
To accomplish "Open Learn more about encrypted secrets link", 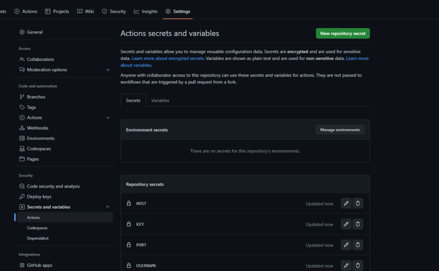I will point(167,58).
